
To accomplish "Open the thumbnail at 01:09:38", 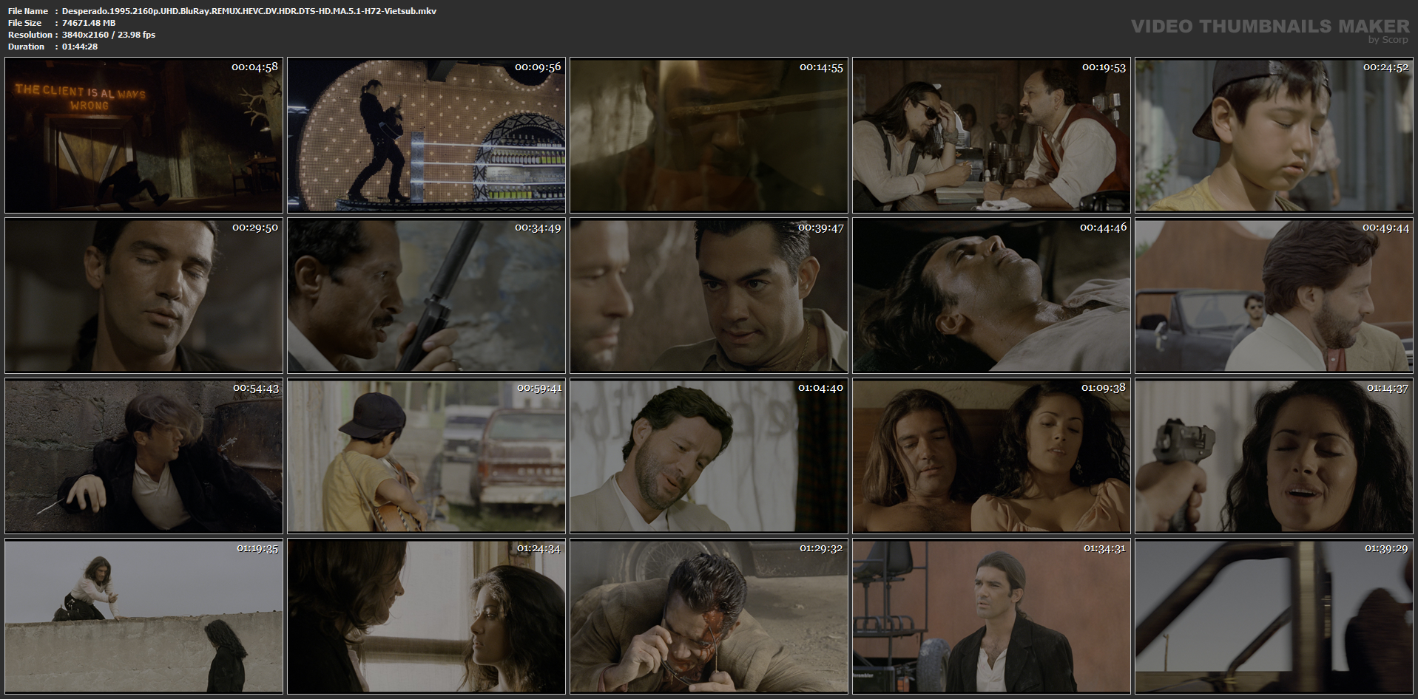I will (991, 456).
